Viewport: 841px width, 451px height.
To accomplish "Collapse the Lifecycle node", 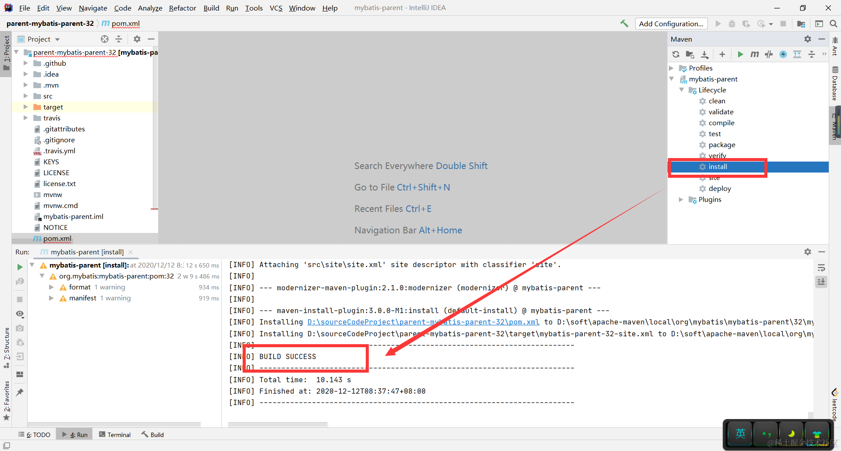I will (681, 90).
